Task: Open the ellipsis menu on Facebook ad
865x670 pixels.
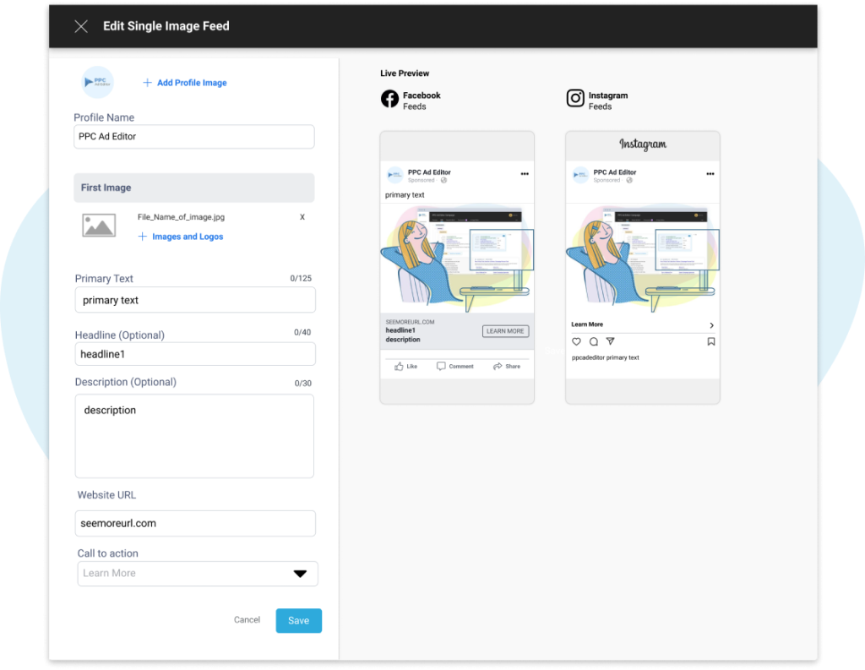Action: pos(525,173)
